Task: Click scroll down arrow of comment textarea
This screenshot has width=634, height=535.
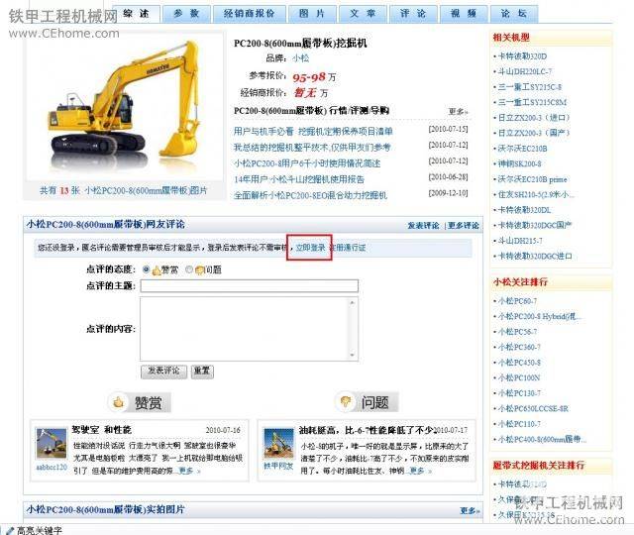Action: coord(353,355)
